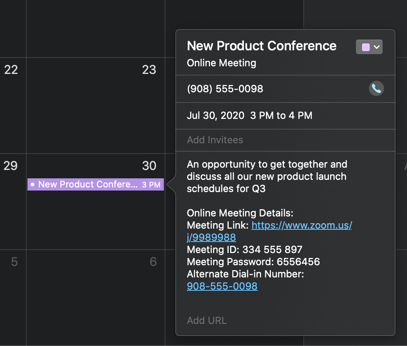This screenshot has height=346, width=407.
Task: Click the Meeting ID: 334 555 897 line
Action: pos(245,250)
